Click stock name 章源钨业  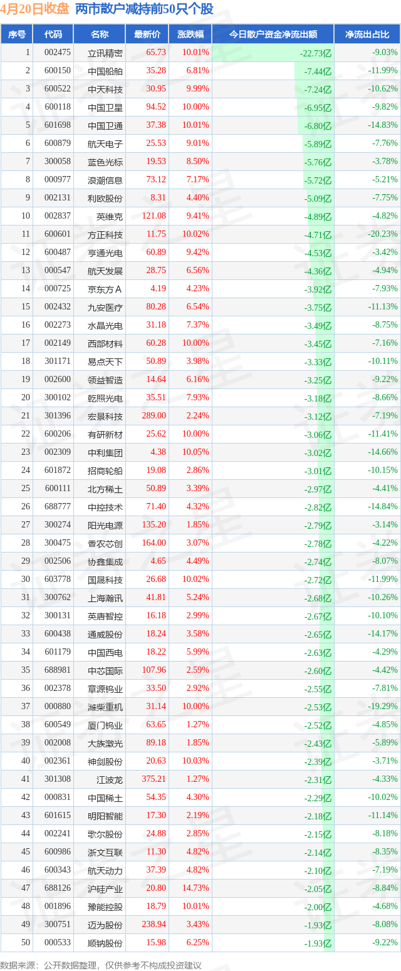point(105,688)
